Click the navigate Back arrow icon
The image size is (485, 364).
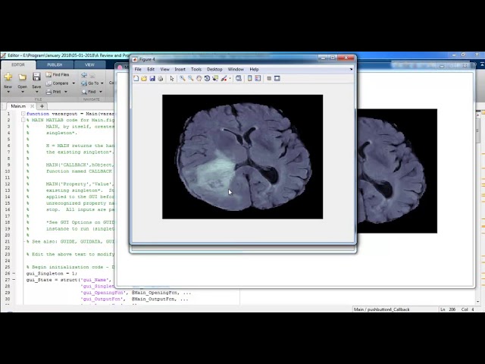(x=84, y=75)
